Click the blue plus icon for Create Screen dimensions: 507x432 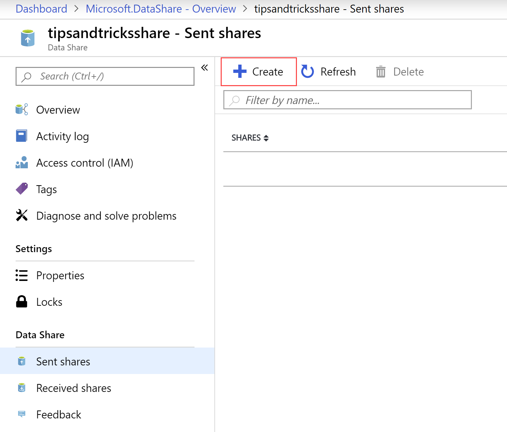pyautogui.click(x=240, y=71)
